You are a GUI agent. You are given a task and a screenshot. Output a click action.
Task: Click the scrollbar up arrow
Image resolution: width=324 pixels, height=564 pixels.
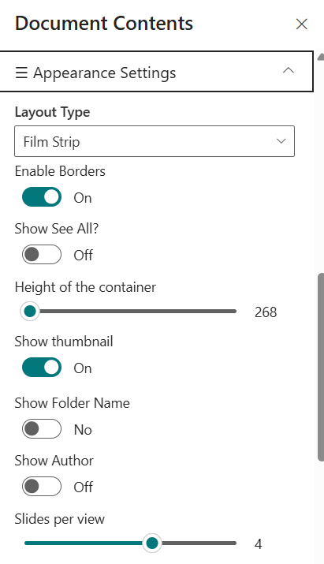321,57
